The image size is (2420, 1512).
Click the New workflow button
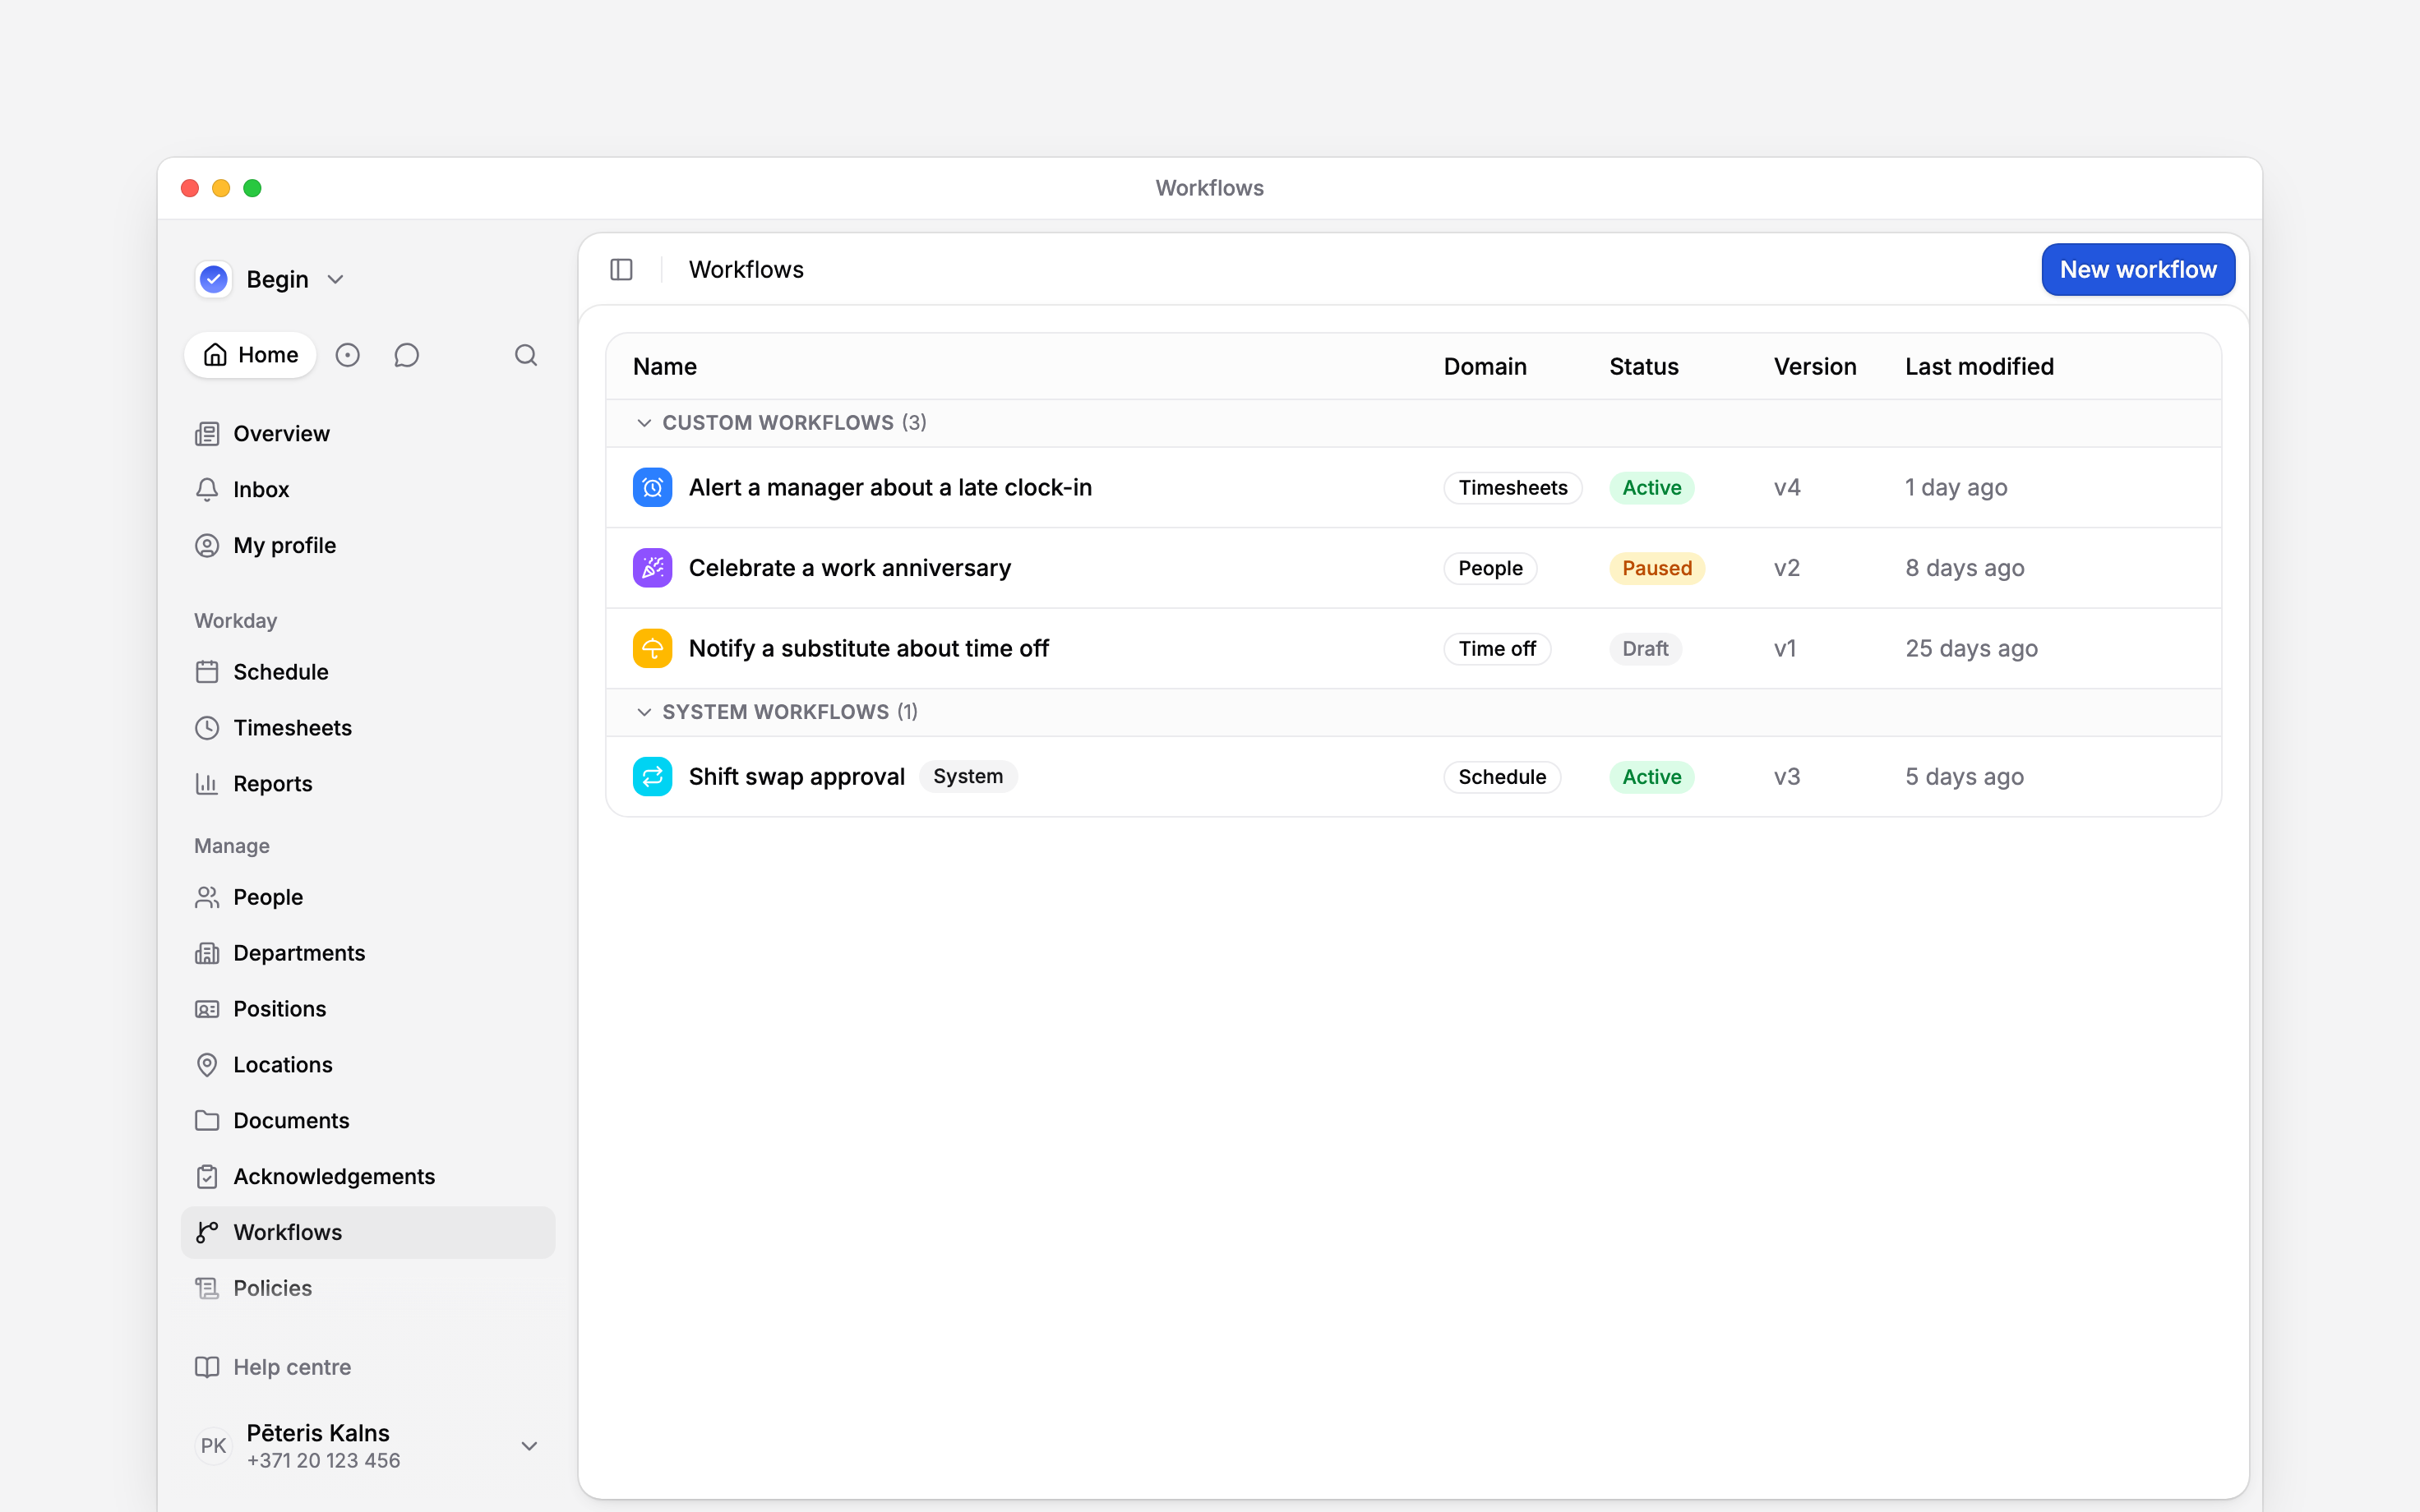pyautogui.click(x=2138, y=270)
